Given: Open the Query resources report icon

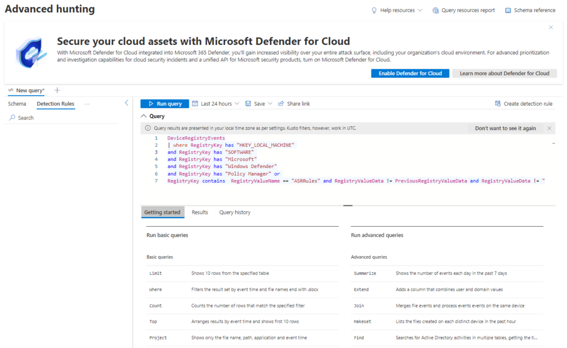Looking at the screenshot, I should coord(436,9).
